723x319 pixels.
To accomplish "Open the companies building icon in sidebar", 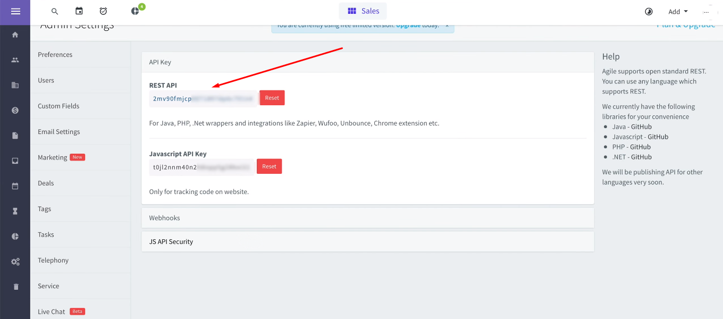I will pos(15,85).
